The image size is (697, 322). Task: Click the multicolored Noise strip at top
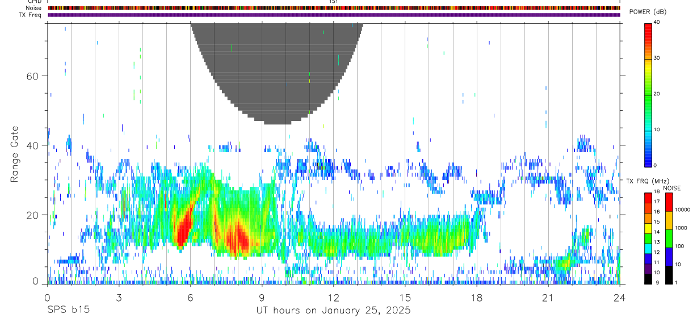tap(334, 9)
